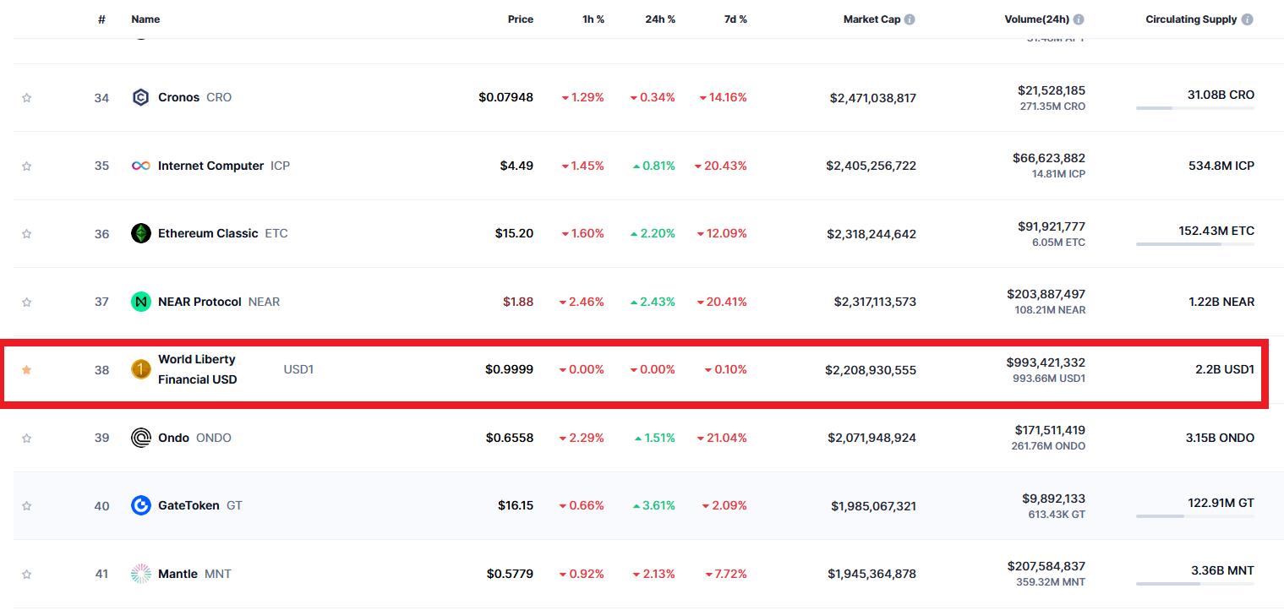Click Ethereum Classic supply progress bar
The width and height of the screenshot is (1284, 616).
point(1195,244)
